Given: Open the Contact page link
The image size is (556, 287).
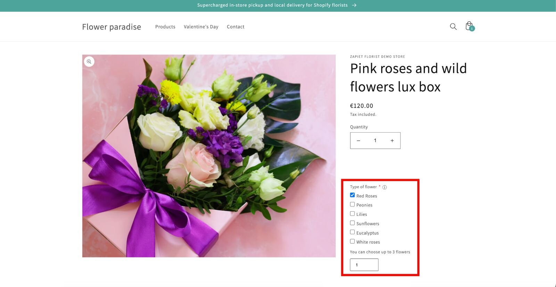Looking at the screenshot, I should click(236, 27).
